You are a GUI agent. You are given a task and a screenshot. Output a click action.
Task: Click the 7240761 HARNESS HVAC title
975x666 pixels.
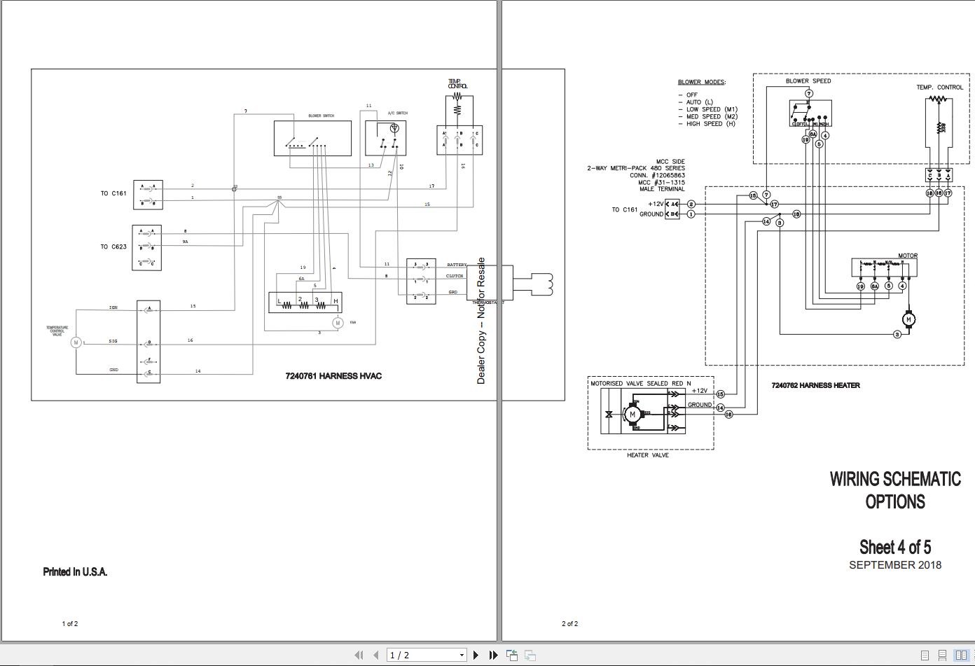click(x=333, y=376)
